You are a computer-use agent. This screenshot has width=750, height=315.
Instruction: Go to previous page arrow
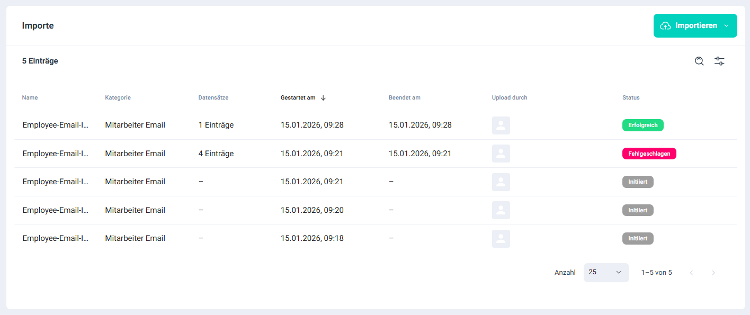691,273
